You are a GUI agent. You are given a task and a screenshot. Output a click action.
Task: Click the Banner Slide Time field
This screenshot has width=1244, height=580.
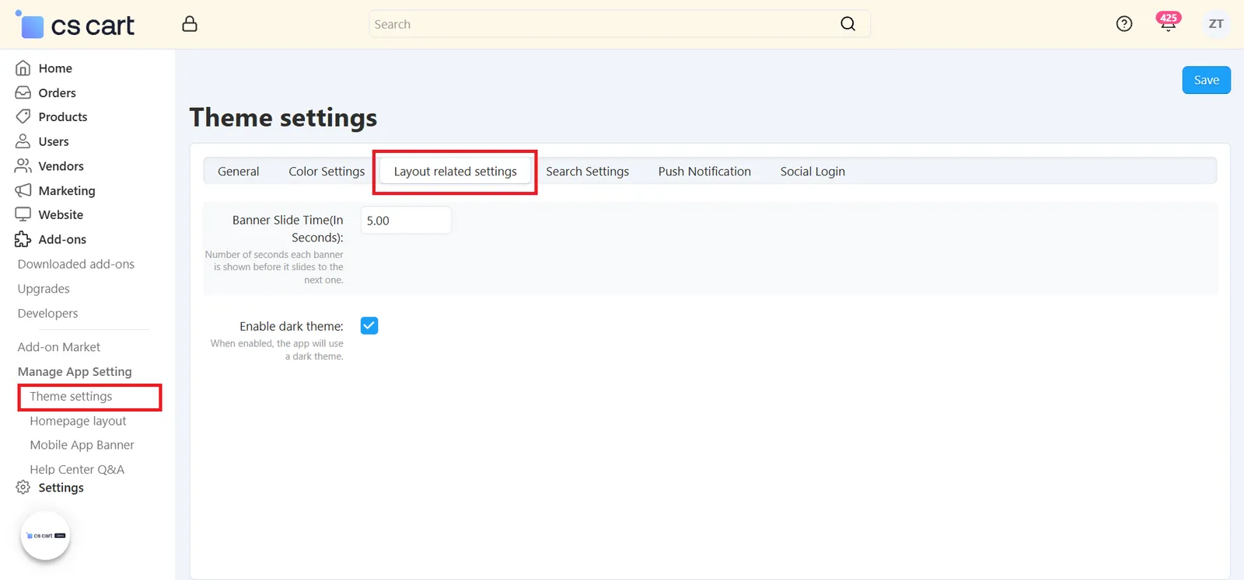[x=406, y=221]
